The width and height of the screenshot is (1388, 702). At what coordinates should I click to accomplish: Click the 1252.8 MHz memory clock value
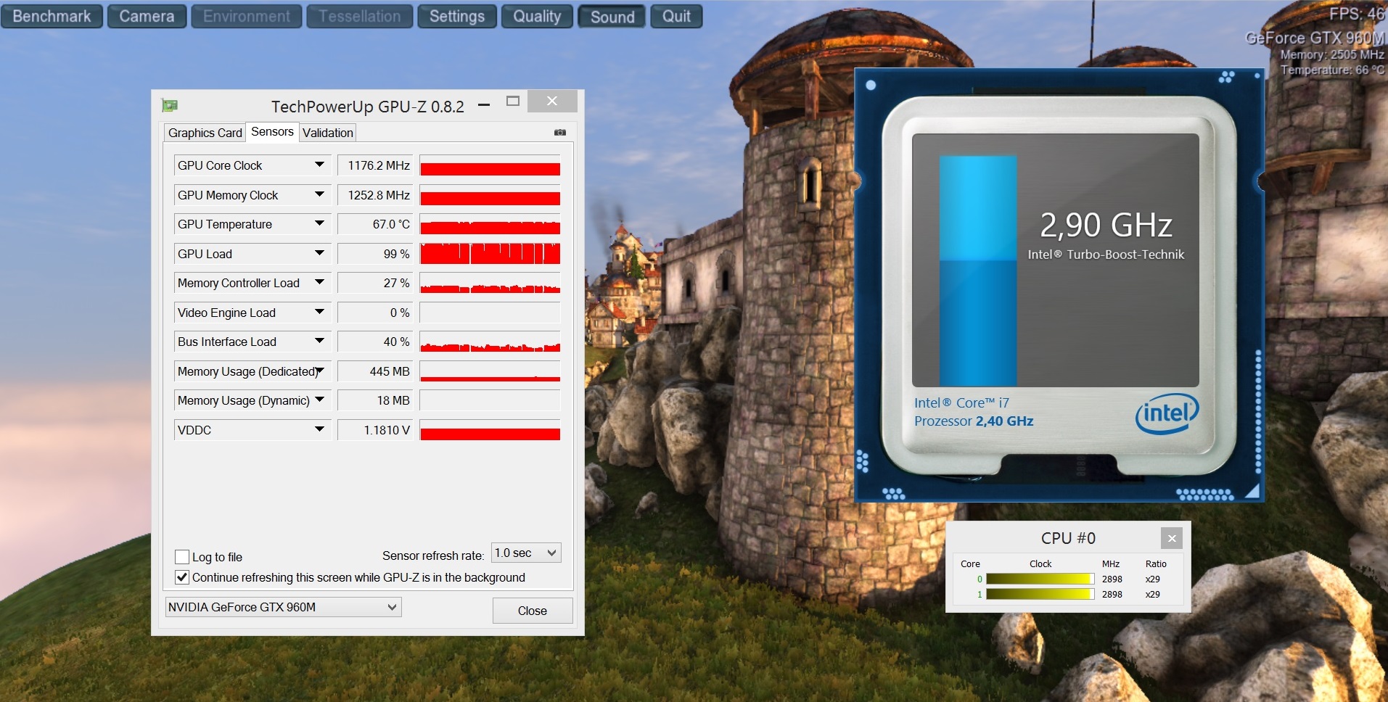(375, 195)
